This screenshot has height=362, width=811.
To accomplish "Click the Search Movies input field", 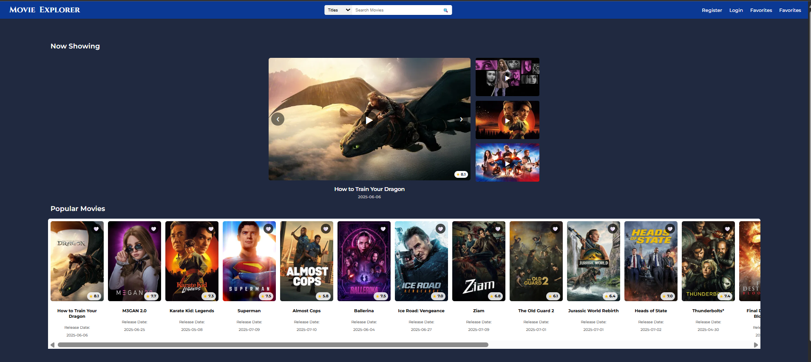I will coord(397,10).
